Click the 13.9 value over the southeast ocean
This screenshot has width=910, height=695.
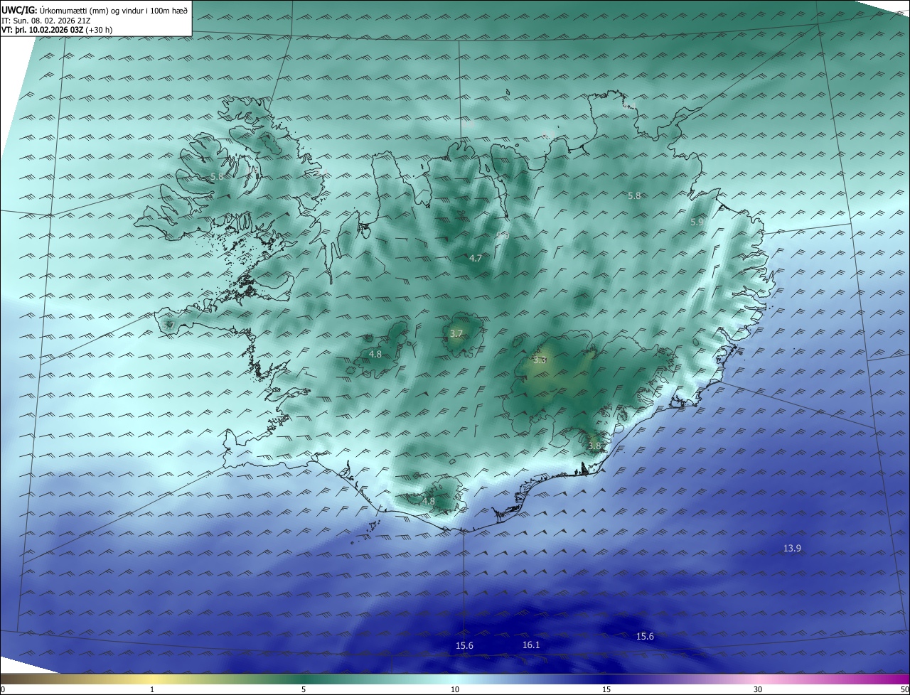[792, 548]
